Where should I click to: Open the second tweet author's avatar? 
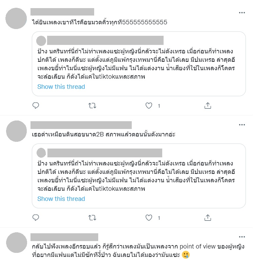tap(16, 131)
